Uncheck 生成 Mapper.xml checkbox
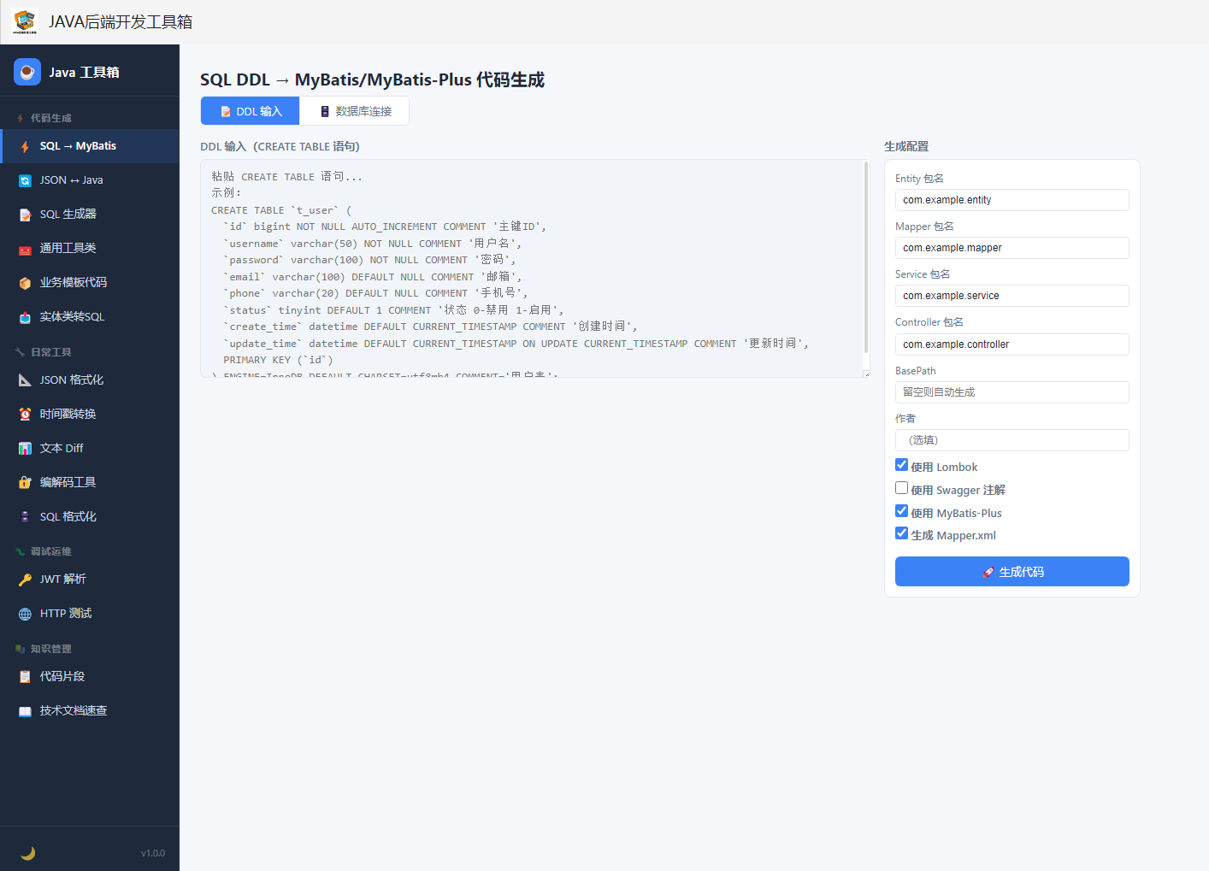The width and height of the screenshot is (1209, 871). (x=901, y=533)
